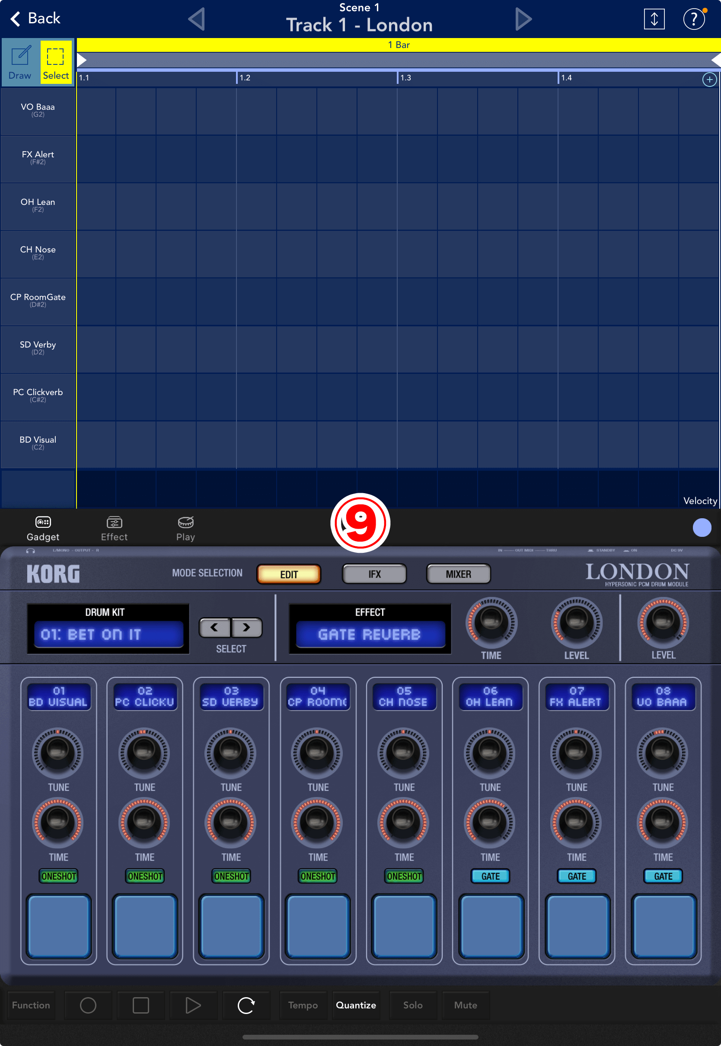
Task: Open the Quantize setting
Action: (356, 1005)
